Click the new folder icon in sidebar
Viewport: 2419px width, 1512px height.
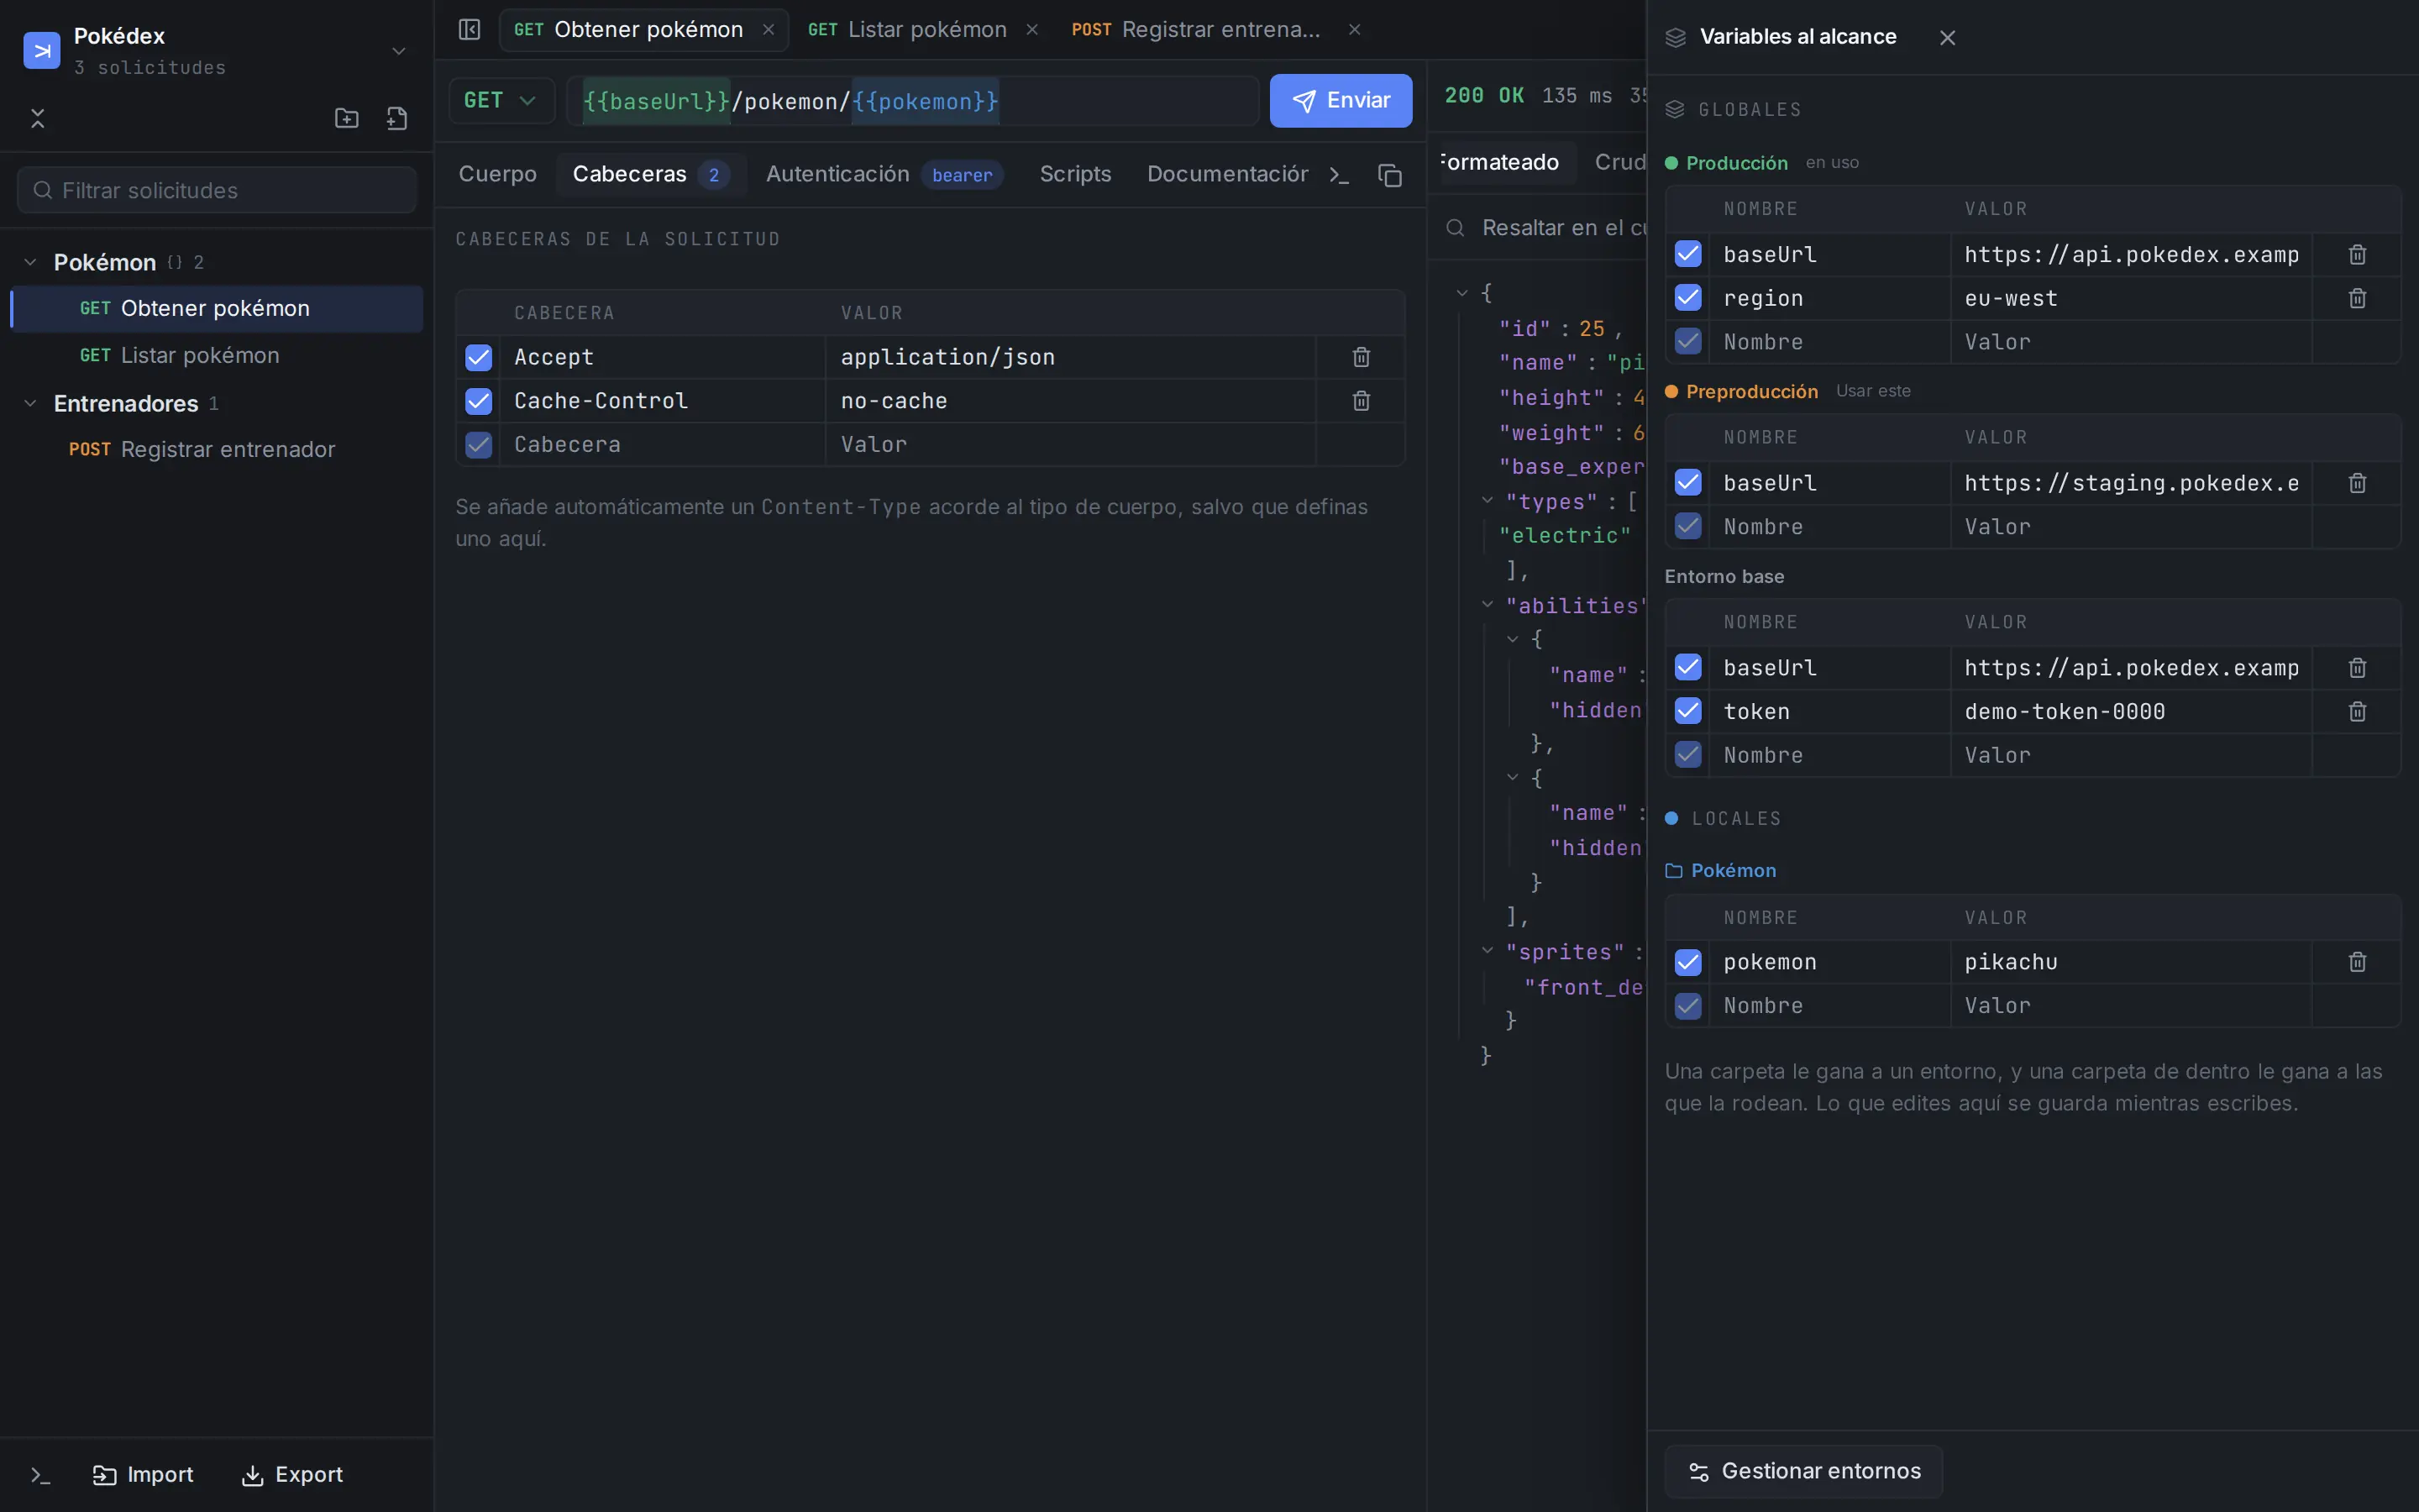click(346, 118)
